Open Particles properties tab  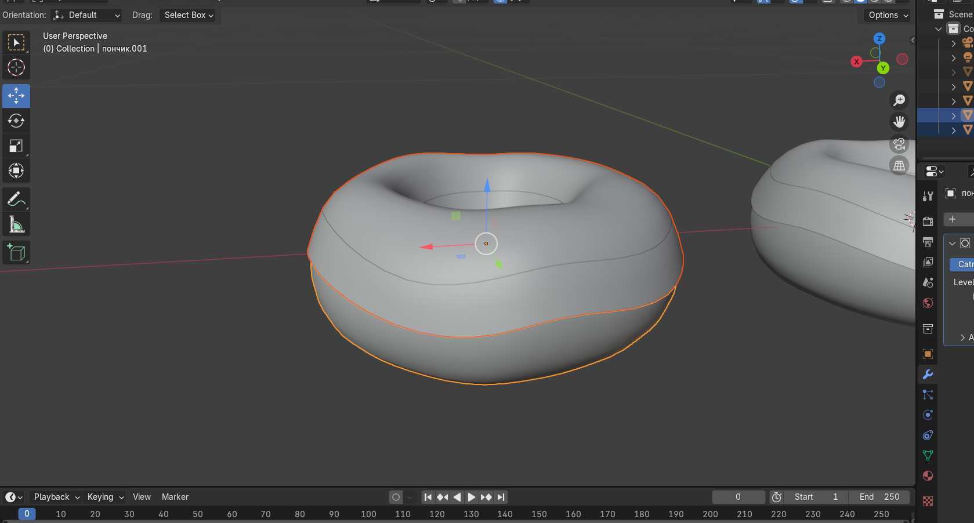(x=928, y=394)
